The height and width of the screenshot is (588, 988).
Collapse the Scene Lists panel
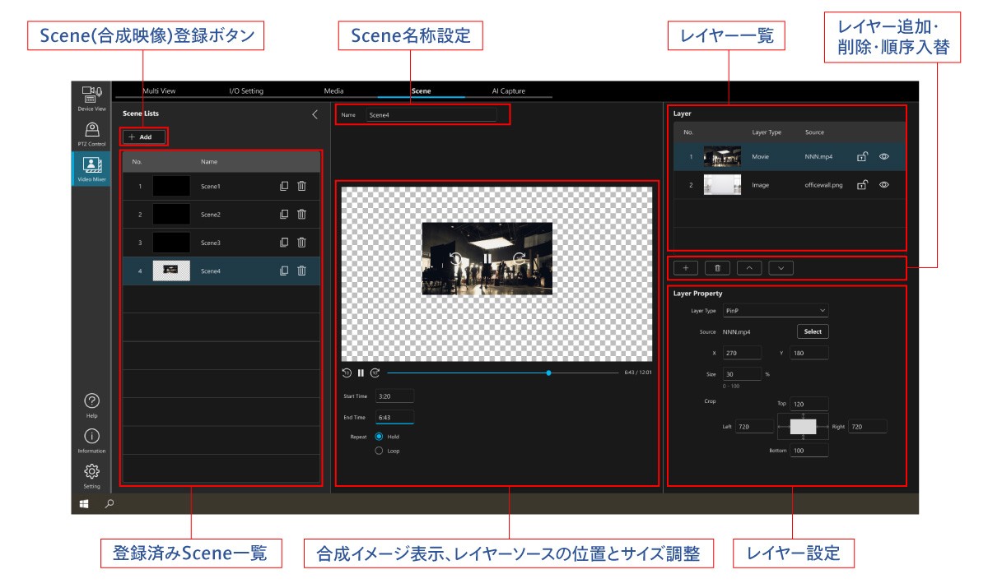(314, 113)
